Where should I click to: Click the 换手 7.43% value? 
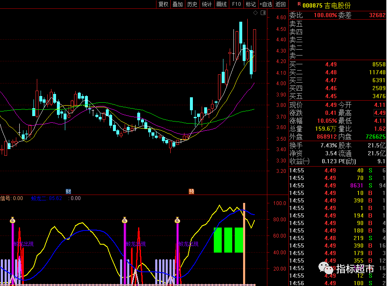pos(328,146)
